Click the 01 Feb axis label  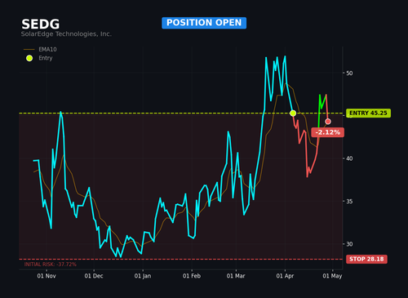click(x=192, y=276)
